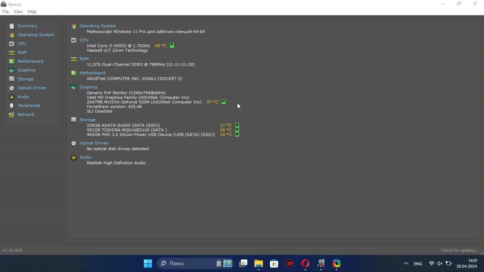This screenshot has height=272, width=484.
Task: Click the 931GB TOSHIBA MQ01ABD100 entry
Action: [x=127, y=130]
